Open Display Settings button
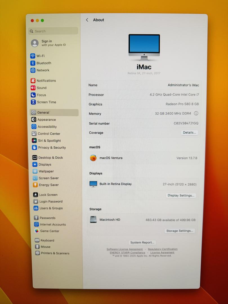 point(180,195)
